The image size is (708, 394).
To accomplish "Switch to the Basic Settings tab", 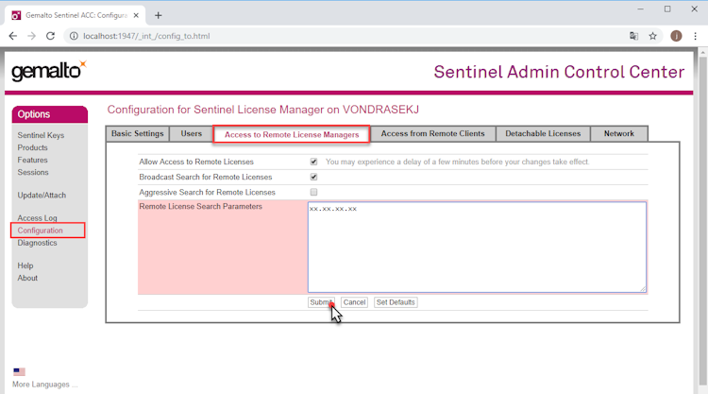I will (x=137, y=134).
